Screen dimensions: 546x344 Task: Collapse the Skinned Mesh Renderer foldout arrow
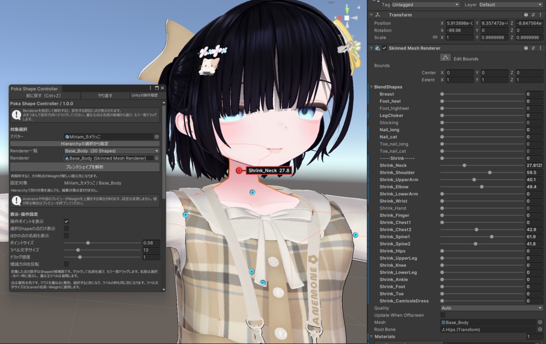[x=372, y=48]
